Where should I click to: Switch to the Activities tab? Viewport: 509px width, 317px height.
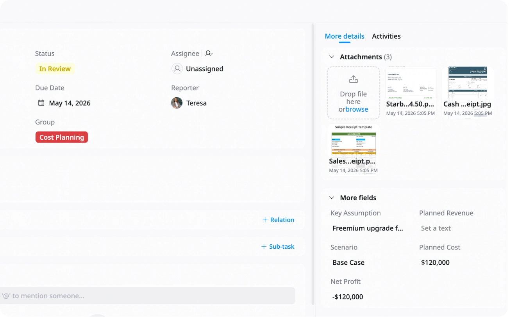pyautogui.click(x=386, y=36)
